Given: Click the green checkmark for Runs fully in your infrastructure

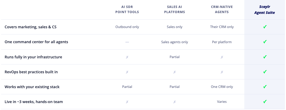Looking at the screenshot, I should click(265, 57).
